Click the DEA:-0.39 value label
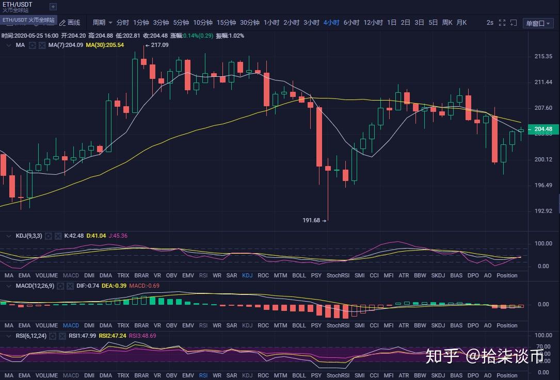The width and height of the screenshot is (560, 380). point(114,286)
